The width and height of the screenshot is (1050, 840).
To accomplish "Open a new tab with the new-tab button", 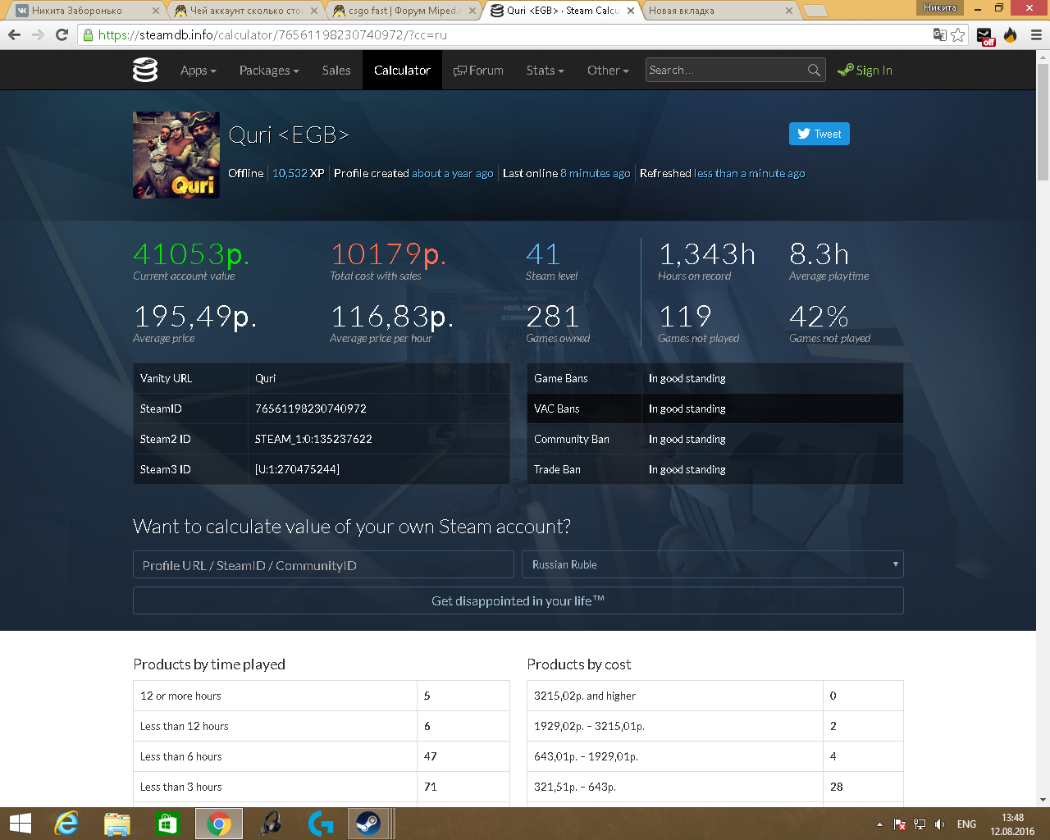I will [815, 11].
